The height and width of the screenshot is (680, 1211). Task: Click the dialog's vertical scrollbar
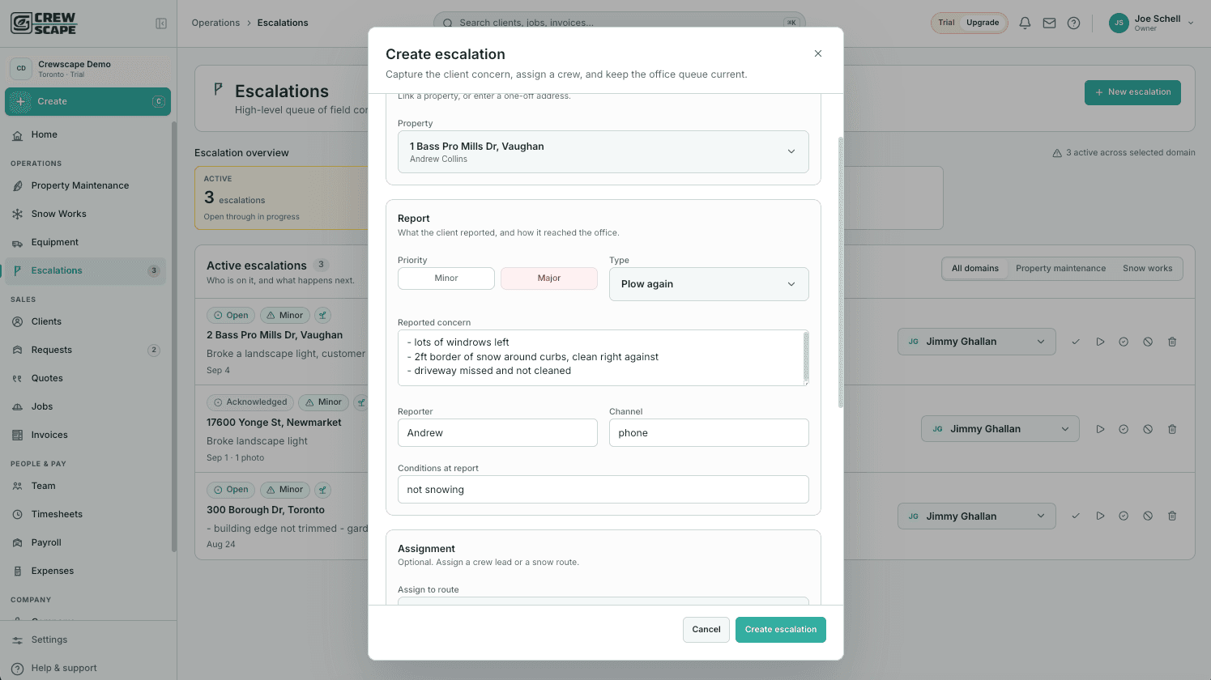coord(841,272)
